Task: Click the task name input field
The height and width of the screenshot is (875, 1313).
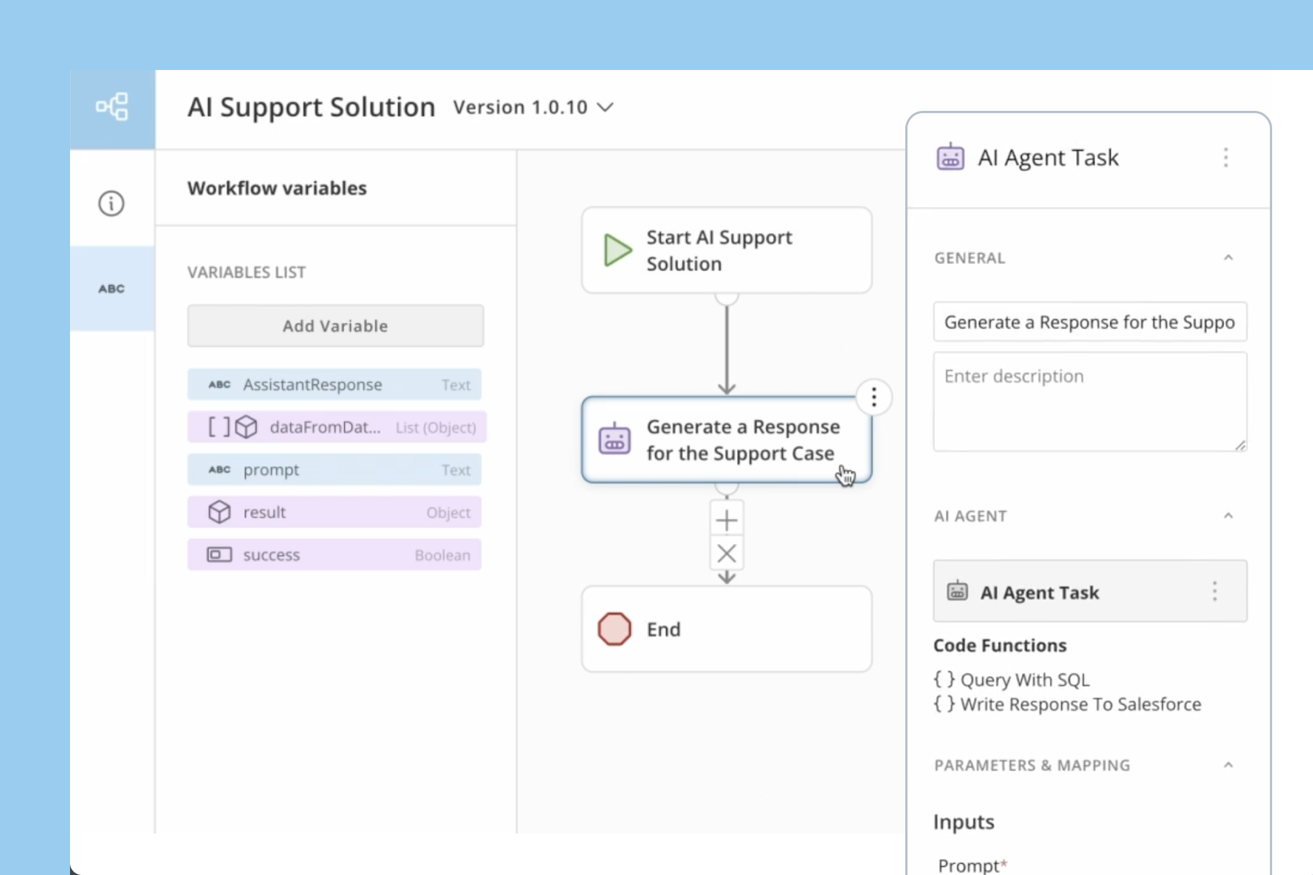Action: pos(1090,322)
